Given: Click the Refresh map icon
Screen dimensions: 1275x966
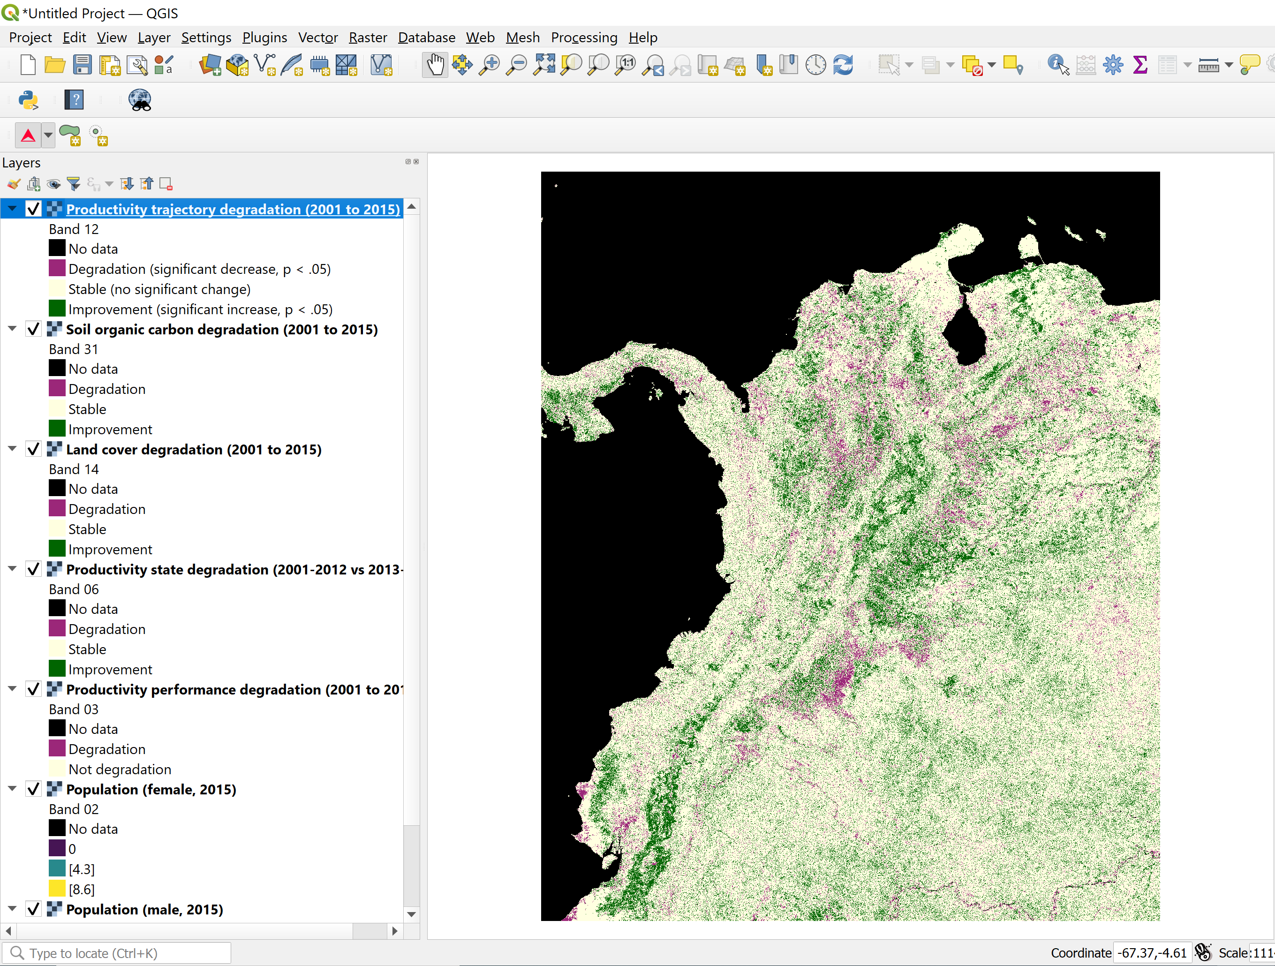Looking at the screenshot, I should [x=843, y=65].
